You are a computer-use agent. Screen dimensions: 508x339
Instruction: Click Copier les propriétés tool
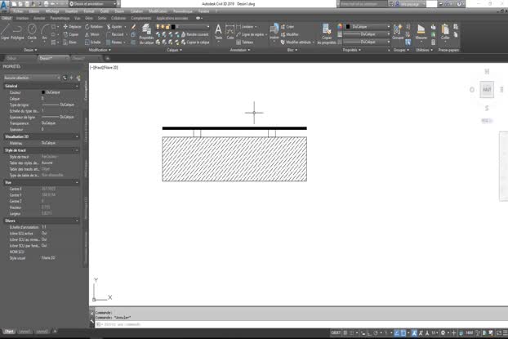(x=327, y=34)
